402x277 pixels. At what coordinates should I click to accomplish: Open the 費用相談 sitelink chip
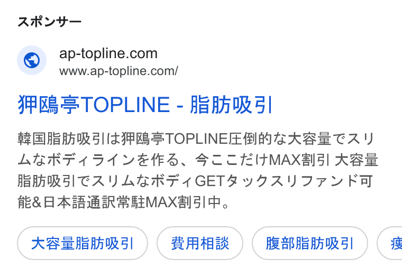(200, 243)
